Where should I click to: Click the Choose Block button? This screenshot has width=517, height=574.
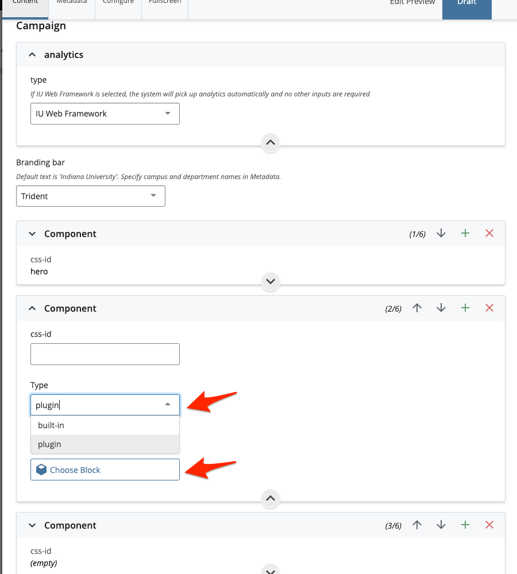coord(105,470)
